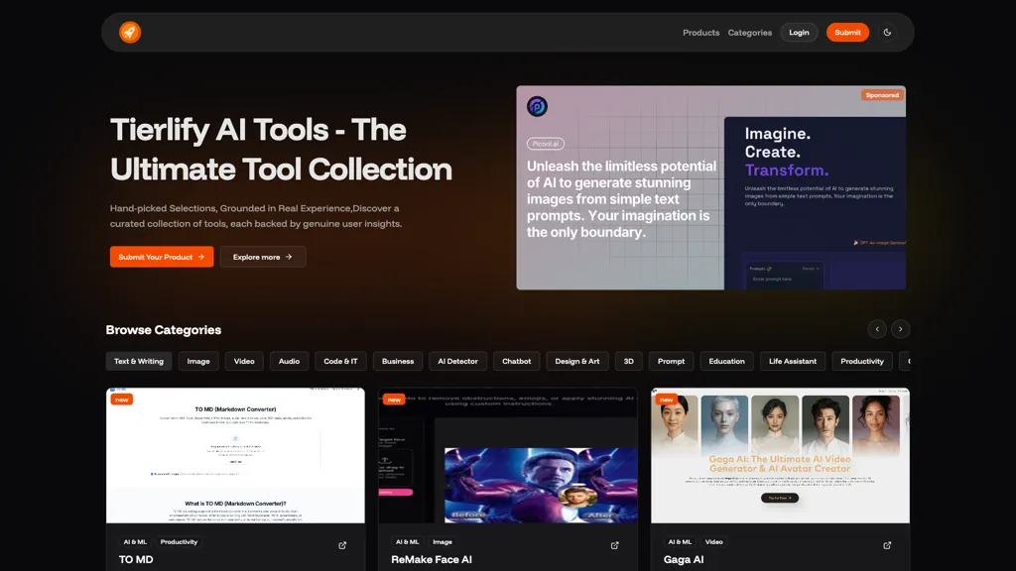
Task: Select the Education category
Action: (x=726, y=361)
